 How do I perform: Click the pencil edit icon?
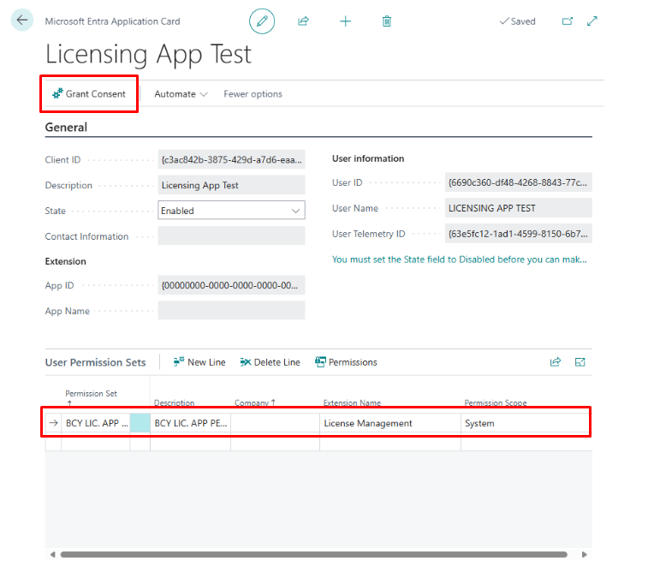(262, 21)
